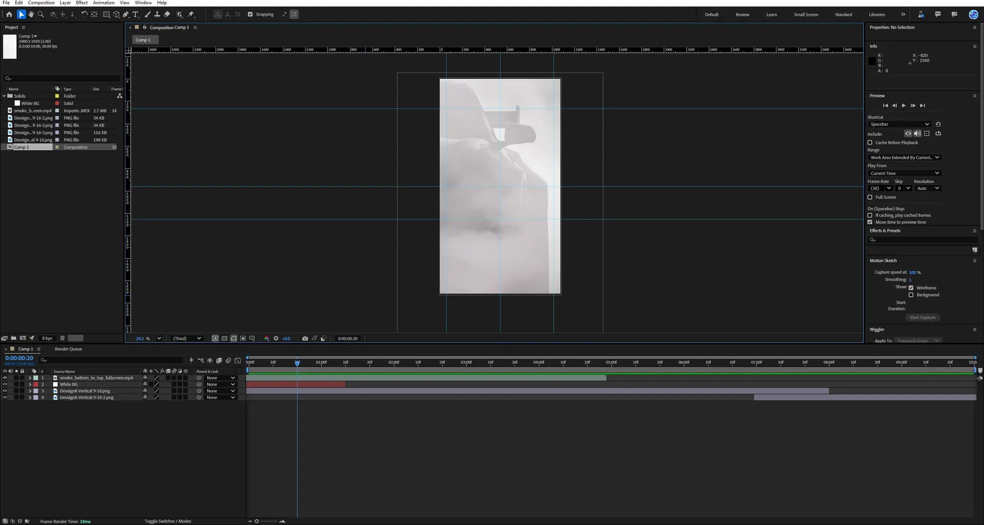The width and height of the screenshot is (984, 525).
Task: Uncheck Move time to preview time
Action: coord(870,222)
